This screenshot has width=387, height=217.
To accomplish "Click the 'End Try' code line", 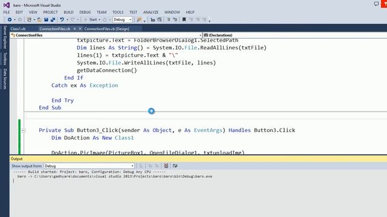I will point(62,101).
